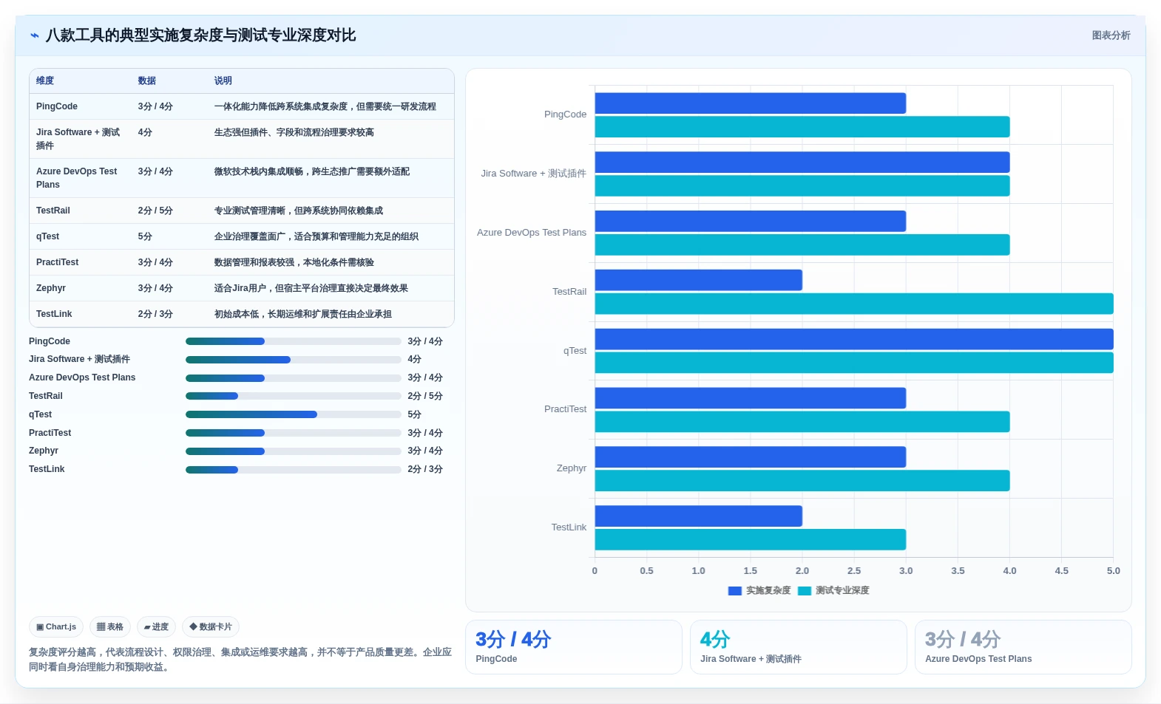Image resolution: width=1161 pixels, height=704 pixels.
Task: Click qTest's blue chart bar
Action: (854, 339)
